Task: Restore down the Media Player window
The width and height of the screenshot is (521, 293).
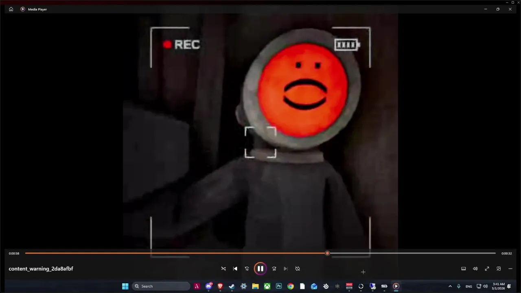Action: tap(498, 9)
